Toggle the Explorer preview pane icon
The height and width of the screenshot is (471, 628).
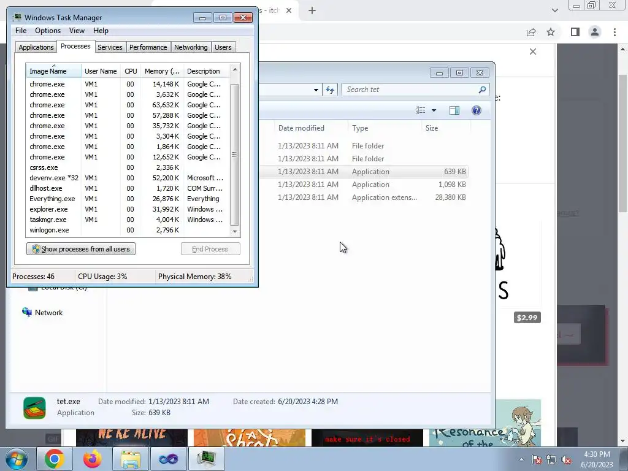(454, 110)
